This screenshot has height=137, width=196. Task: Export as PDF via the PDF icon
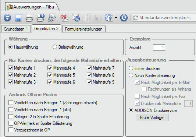tap(64, 18)
